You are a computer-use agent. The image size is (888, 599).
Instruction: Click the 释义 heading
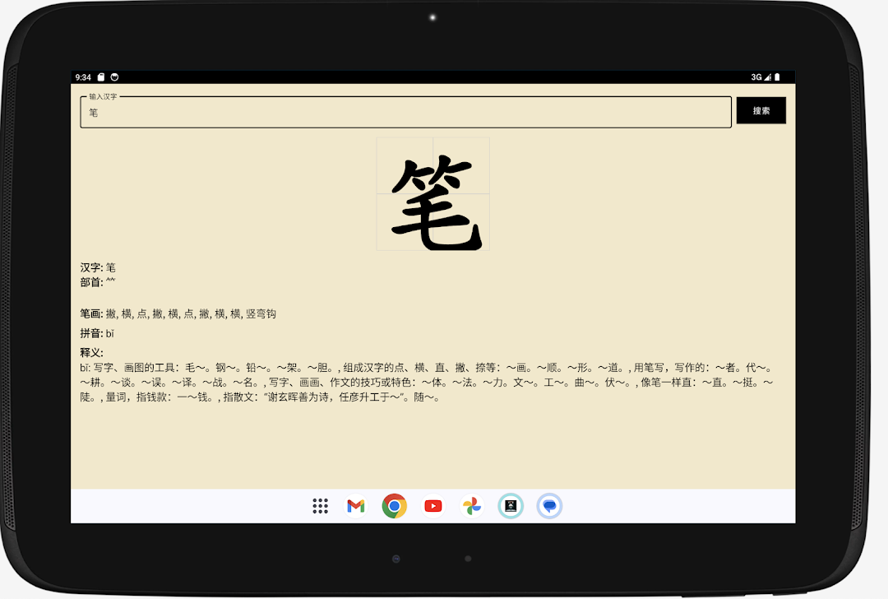(x=92, y=352)
